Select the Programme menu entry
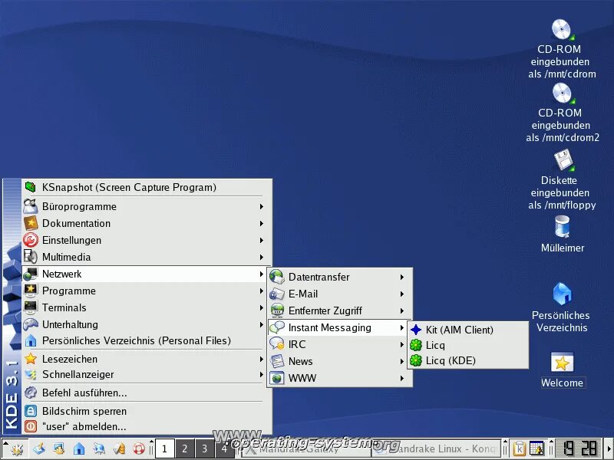Screen dimensions: 614x460 (147, 291)
